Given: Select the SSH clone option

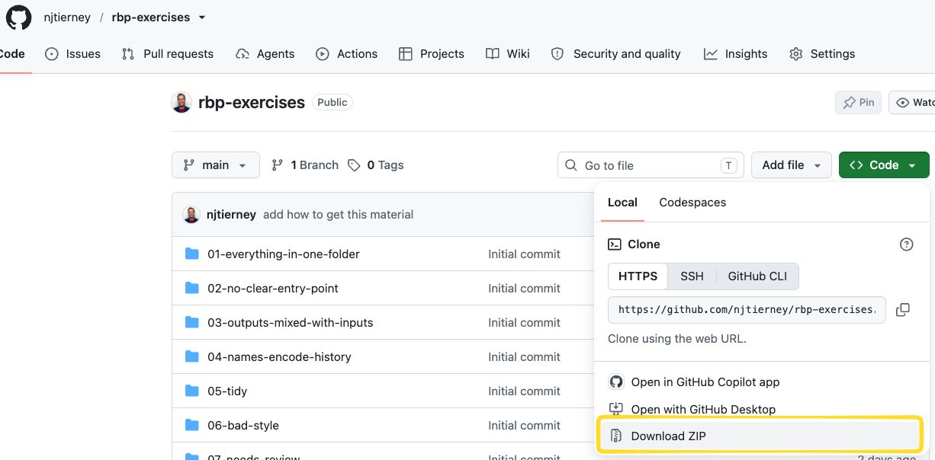Looking at the screenshot, I should click(692, 276).
